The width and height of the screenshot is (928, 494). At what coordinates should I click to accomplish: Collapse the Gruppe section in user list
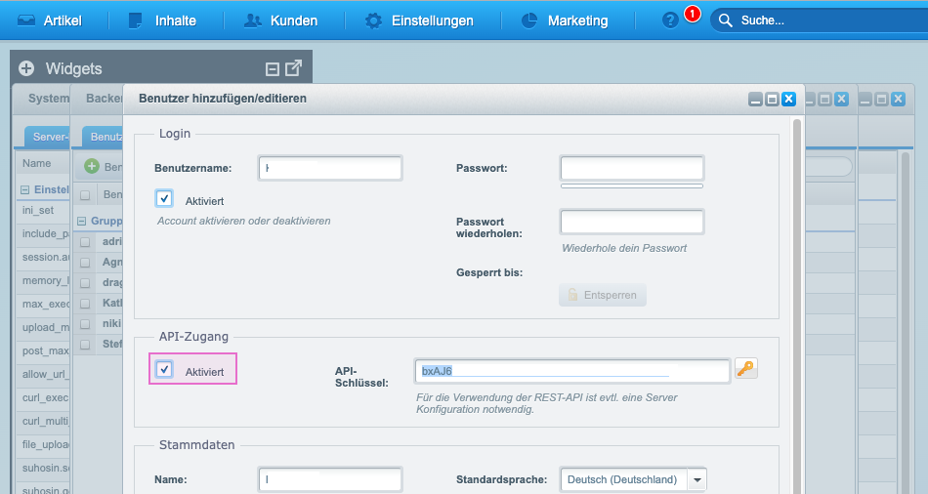click(82, 222)
